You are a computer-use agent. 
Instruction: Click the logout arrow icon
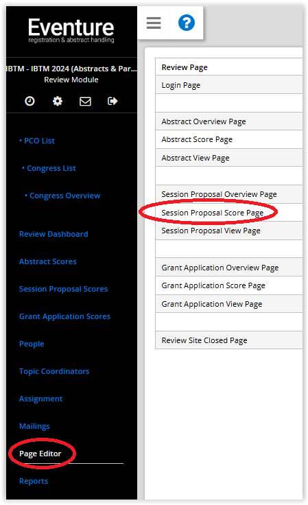(112, 101)
